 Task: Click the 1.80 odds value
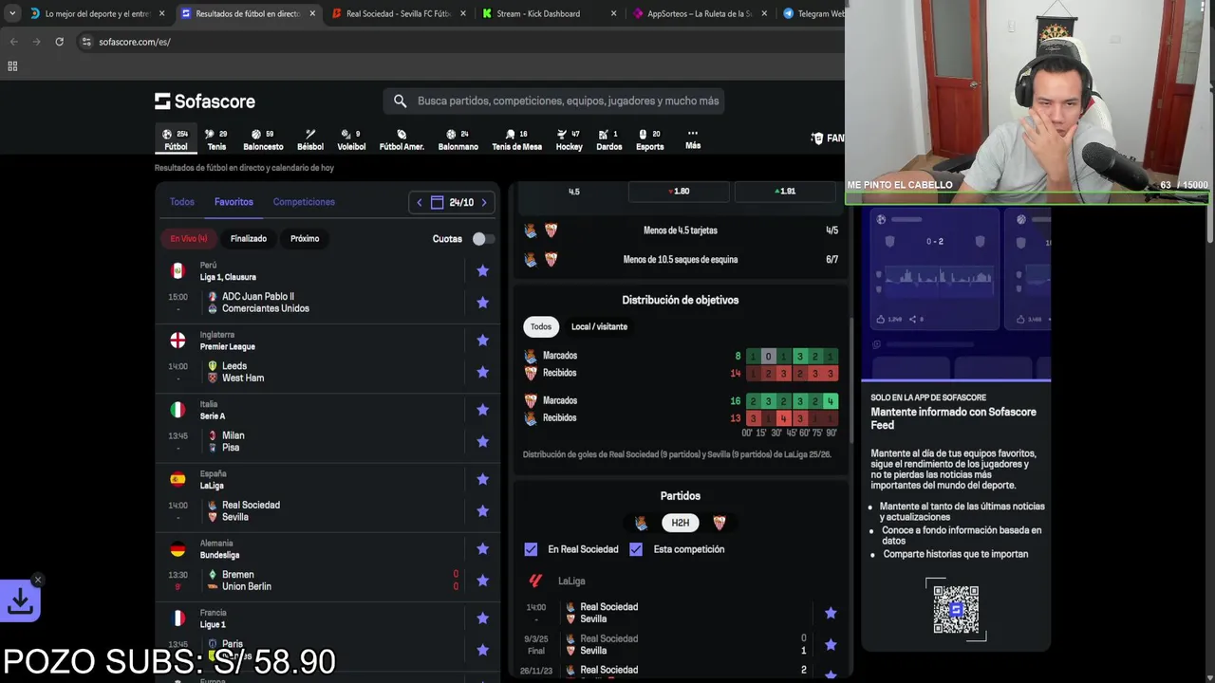tap(679, 192)
